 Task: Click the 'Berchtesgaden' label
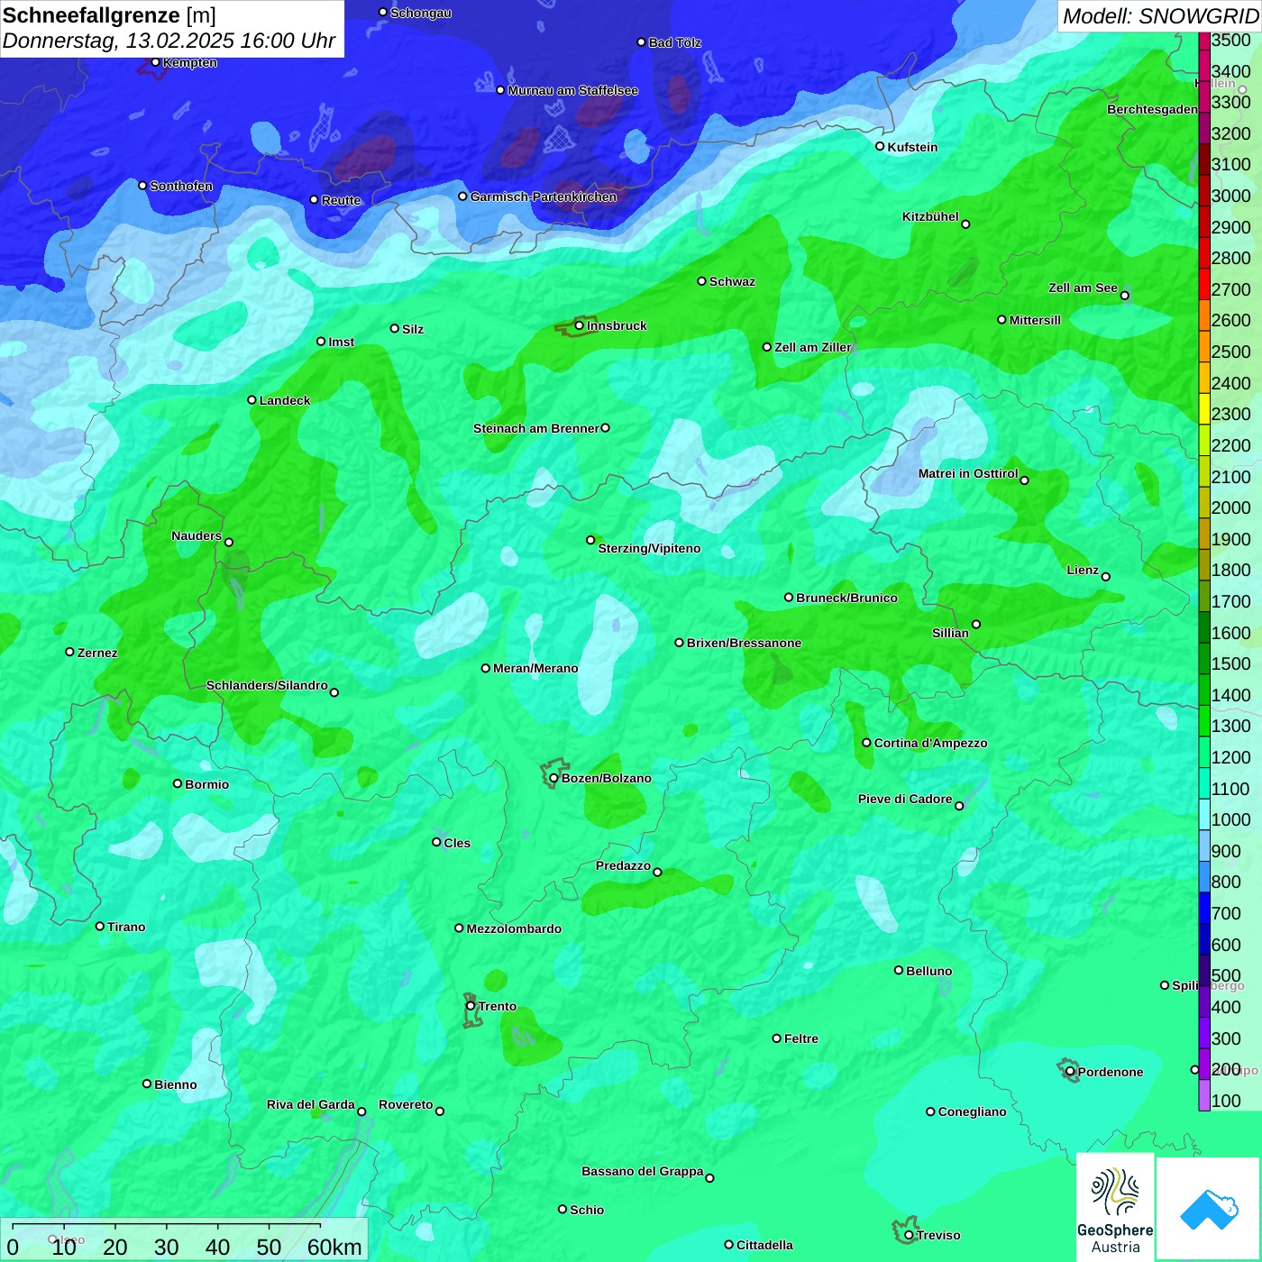(1152, 109)
